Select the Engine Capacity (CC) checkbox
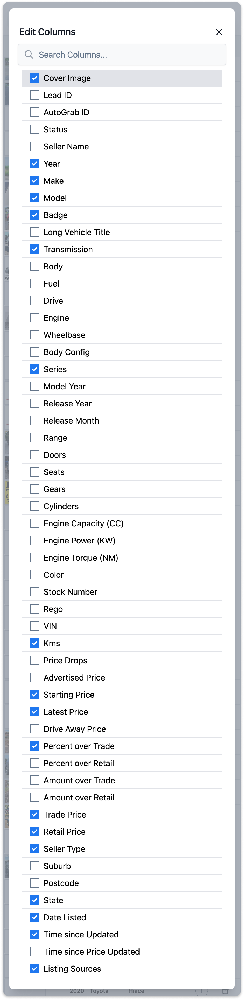 35,523
